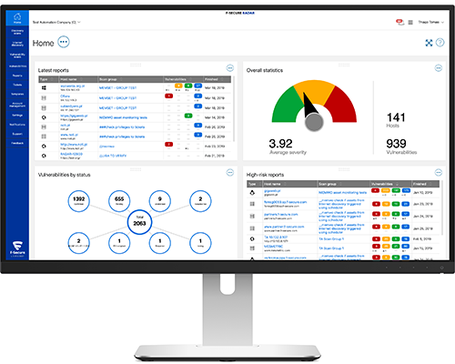Click the 1392 status circle

pos(78,201)
